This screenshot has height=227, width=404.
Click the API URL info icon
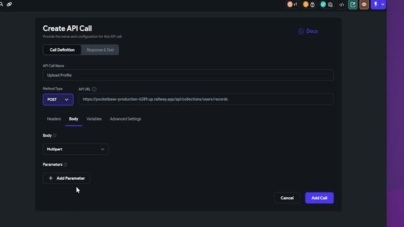tap(94, 90)
